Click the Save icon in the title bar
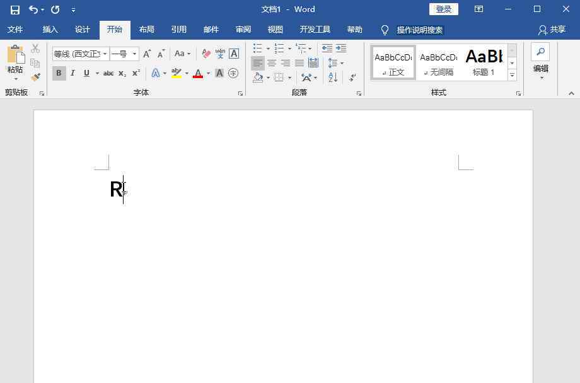Image resolution: width=580 pixels, height=383 pixels. [x=15, y=9]
